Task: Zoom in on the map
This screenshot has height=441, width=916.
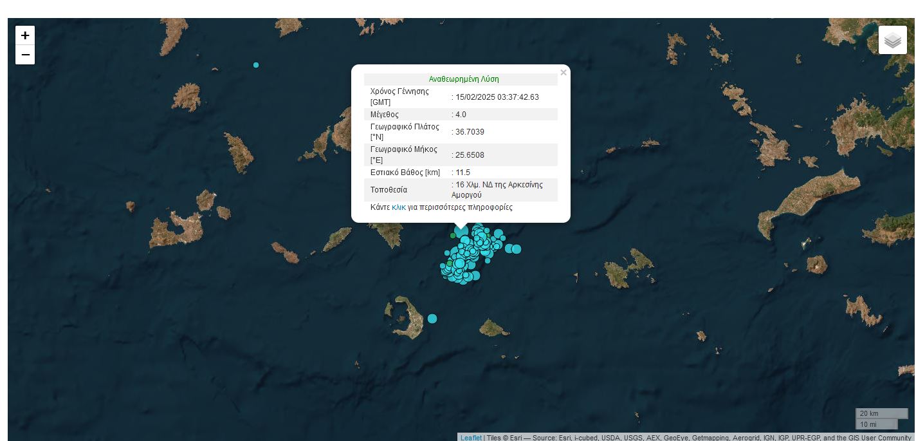Action: (x=25, y=35)
